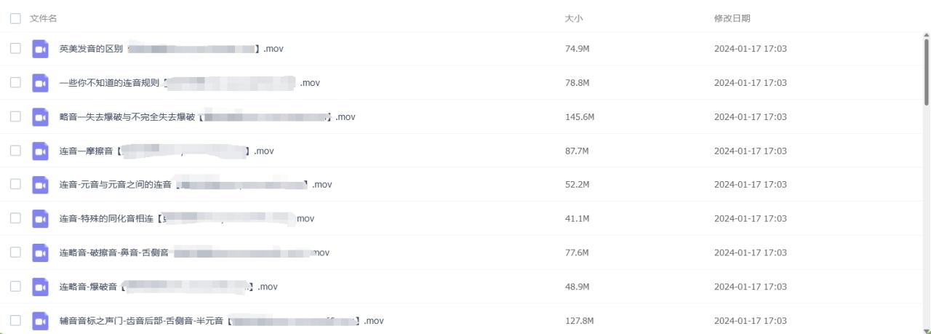This screenshot has height=334, width=931.
Task: Tick the checkbox of 连略音-爆破音 row
Action: pos(15,286)
